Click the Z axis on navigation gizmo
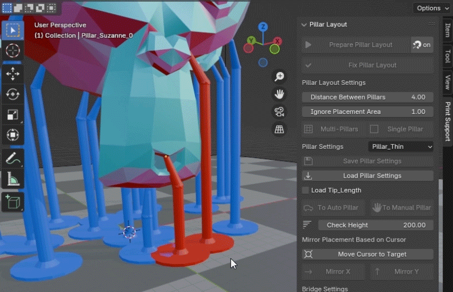Viewport: 453px width, 292px height. pyautogui.click(x=263, y=27)
